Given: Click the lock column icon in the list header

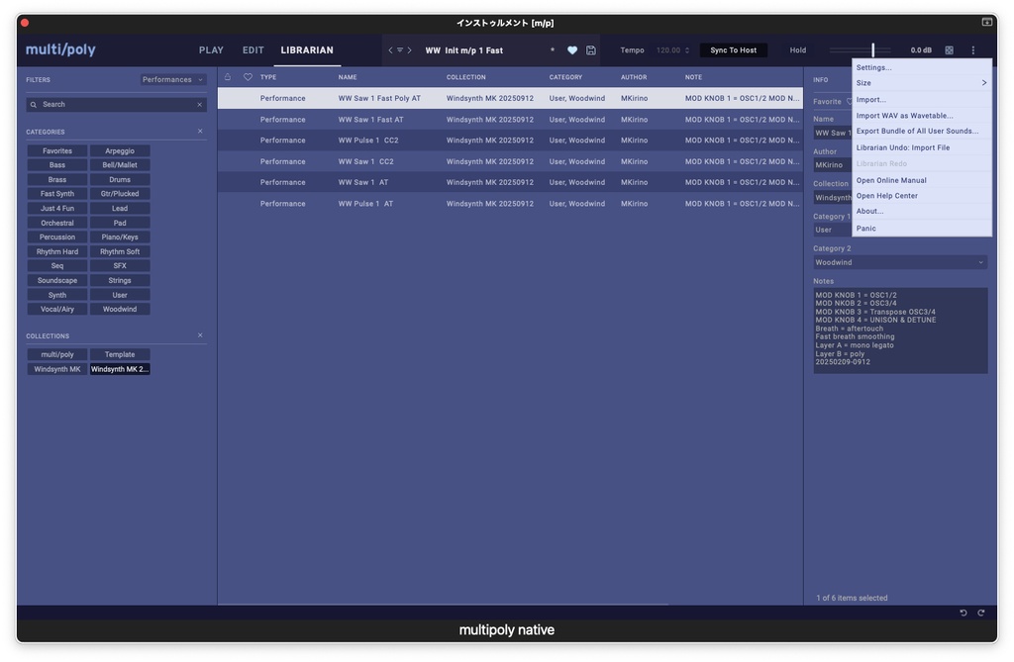Looking at the screenshot, I should (x=228, y=76).
